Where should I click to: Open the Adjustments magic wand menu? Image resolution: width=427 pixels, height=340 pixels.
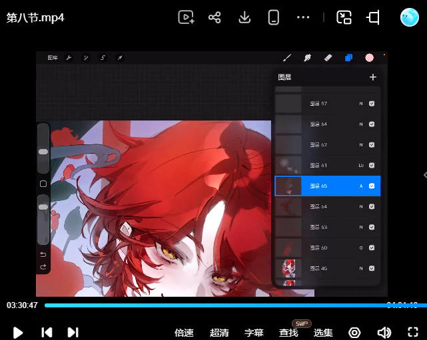pos(85,58)
